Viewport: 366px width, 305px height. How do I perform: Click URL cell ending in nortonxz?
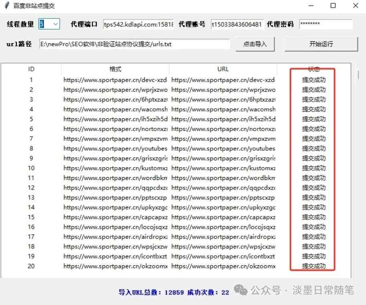click(x=223, y=129)
